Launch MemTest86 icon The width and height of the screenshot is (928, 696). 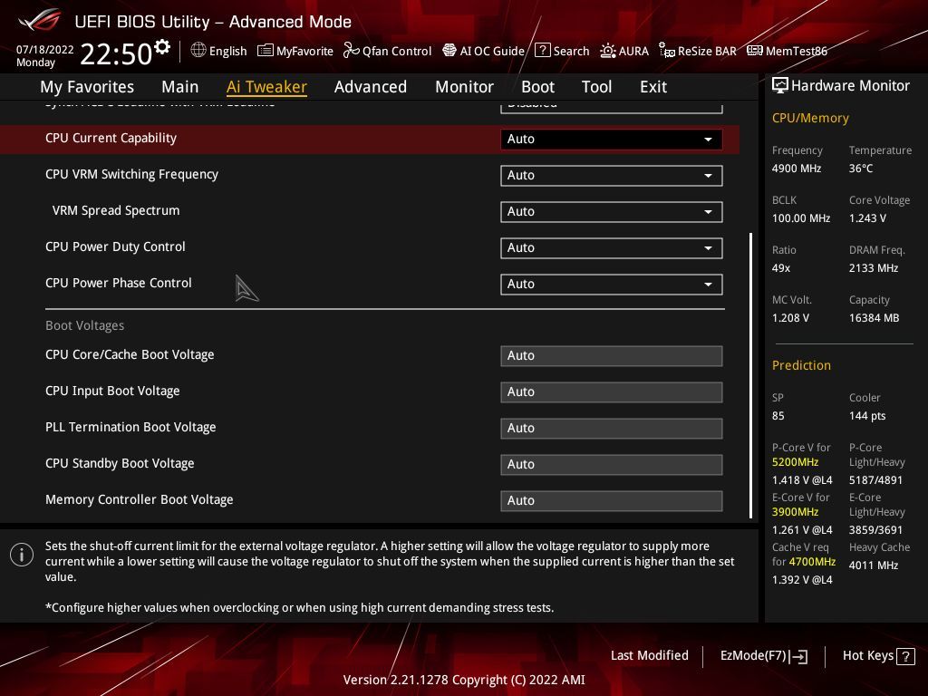pos(755,51)
